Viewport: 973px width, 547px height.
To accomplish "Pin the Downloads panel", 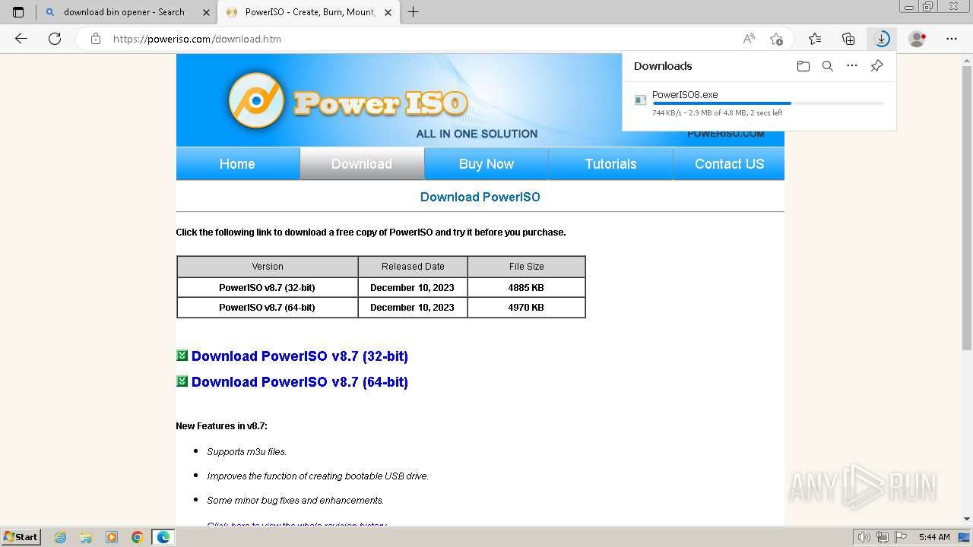I will coord(876,66).
